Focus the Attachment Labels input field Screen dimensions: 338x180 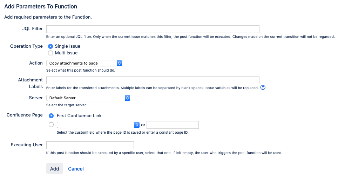(153, 80)
